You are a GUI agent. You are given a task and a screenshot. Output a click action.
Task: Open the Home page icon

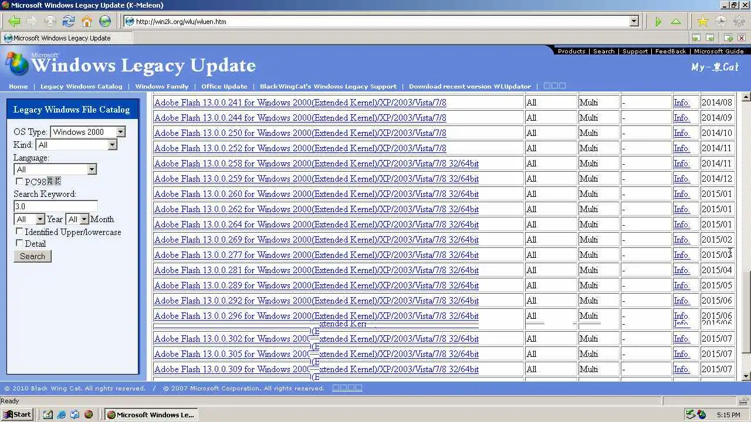pyautogui.click(x=87, y=22)
